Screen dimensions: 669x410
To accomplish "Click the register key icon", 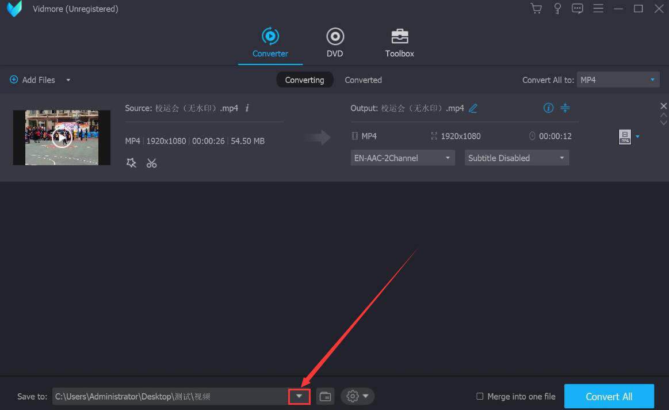I will (557, 9).
